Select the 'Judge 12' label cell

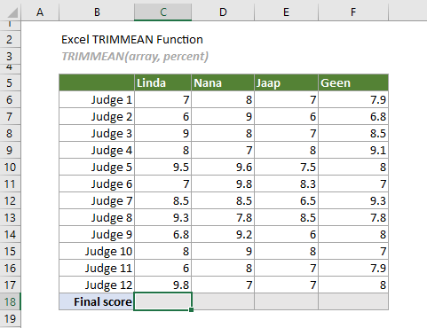(x=97, y=285)
